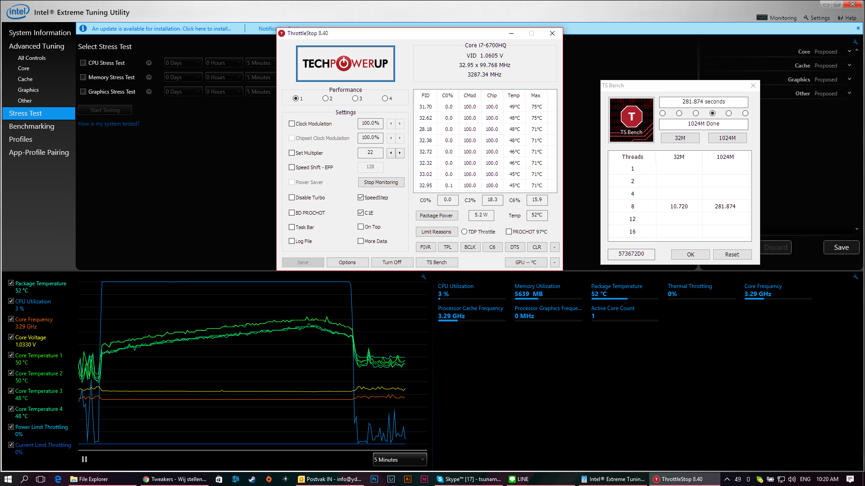Screen dimensions: 865x486
Task: Open Graphics Stress Test info icon
Action: (149, 92)
